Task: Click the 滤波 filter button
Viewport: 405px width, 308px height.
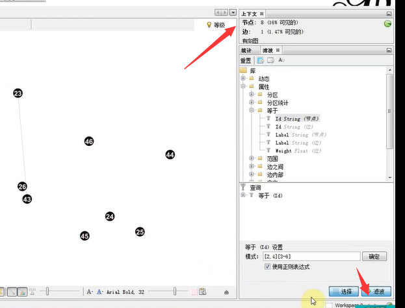Action: click(x=376, y=292)
